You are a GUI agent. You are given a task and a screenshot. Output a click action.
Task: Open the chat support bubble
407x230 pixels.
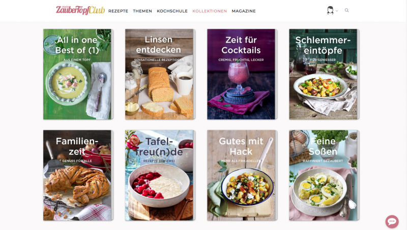(x=392, y=222)
